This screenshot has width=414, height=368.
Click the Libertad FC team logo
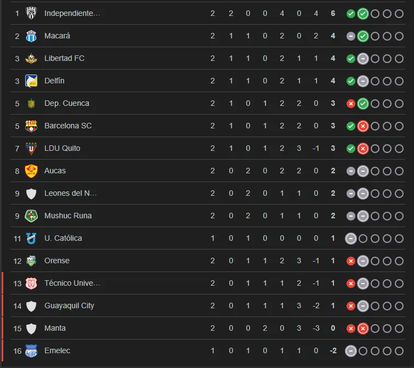coord(31,58)
